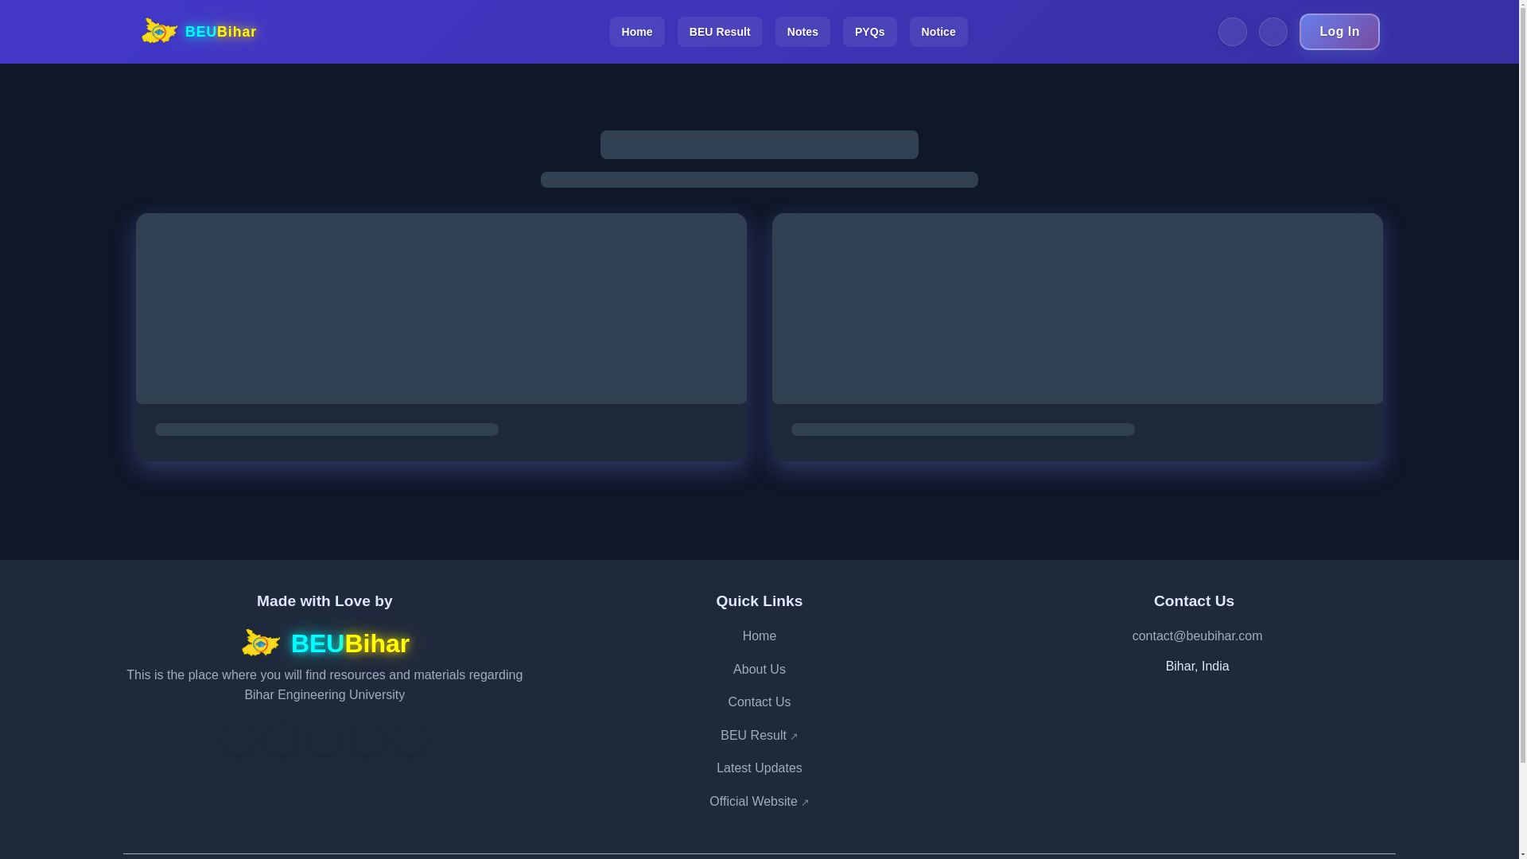Click the 'Bihar, India' location text
The image size is (1527, 859).
point(1197,667)
